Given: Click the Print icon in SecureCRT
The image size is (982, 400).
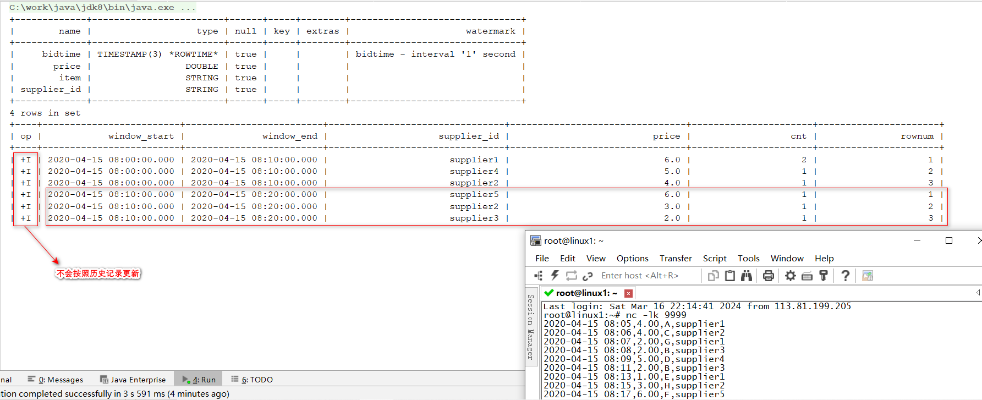Looking at the screenshot, I should (x=769, y=276).
